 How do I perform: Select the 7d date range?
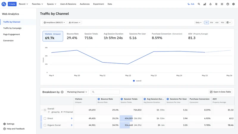206,23
